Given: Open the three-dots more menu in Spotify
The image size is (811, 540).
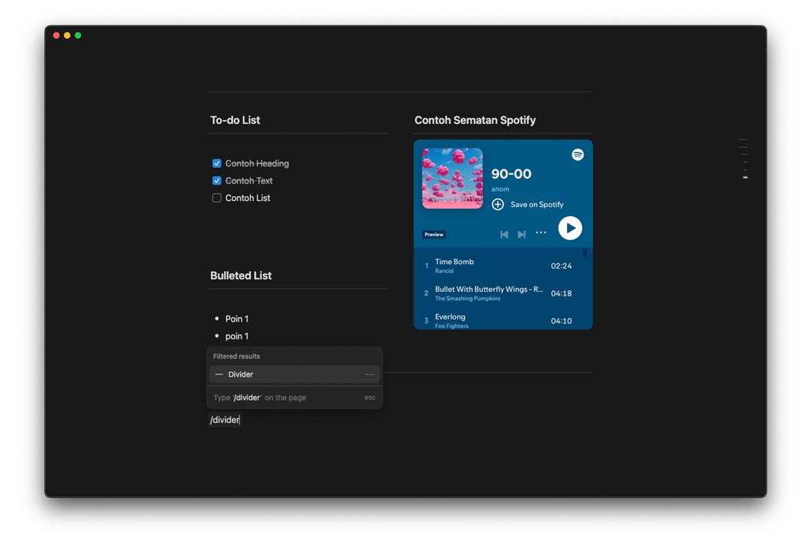Looking at the screenshot, I should click(x=541, y=232).
